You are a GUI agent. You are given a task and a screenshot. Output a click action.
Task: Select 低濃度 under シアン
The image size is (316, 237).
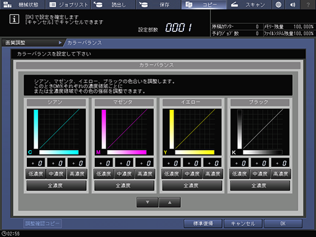click(35, 174)
